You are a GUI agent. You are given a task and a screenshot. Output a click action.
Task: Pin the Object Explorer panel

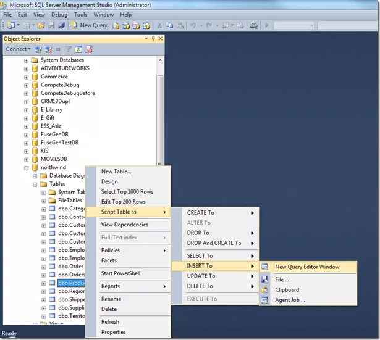(153, 38)
